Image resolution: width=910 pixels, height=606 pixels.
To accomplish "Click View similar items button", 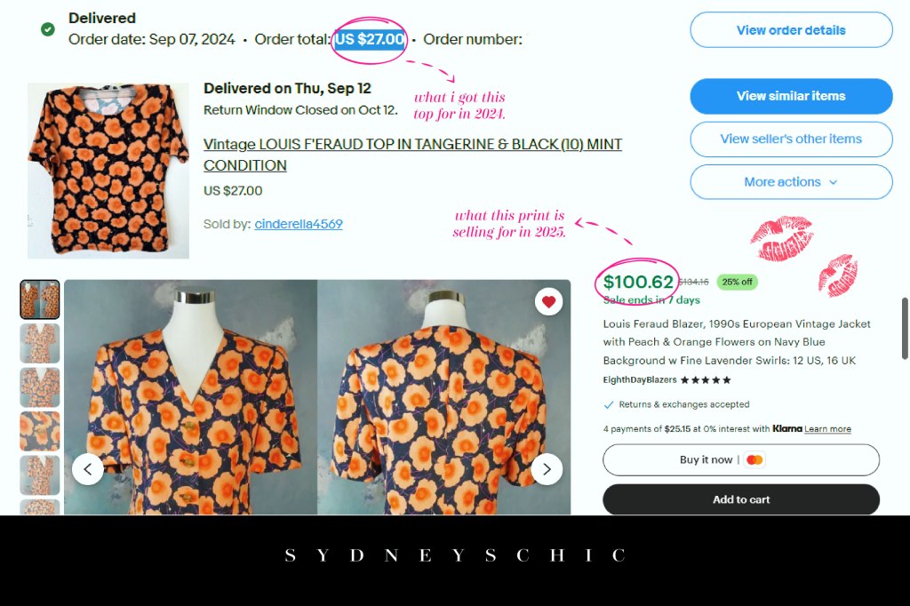I will tap(791, 96).
